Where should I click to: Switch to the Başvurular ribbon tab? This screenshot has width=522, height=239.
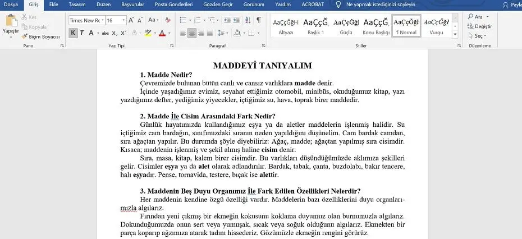pyautogui.click(x=132, y=4)
